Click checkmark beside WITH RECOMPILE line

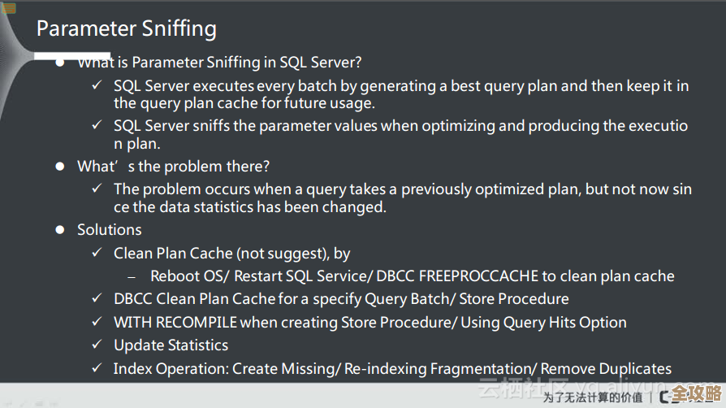pos(97,322)
